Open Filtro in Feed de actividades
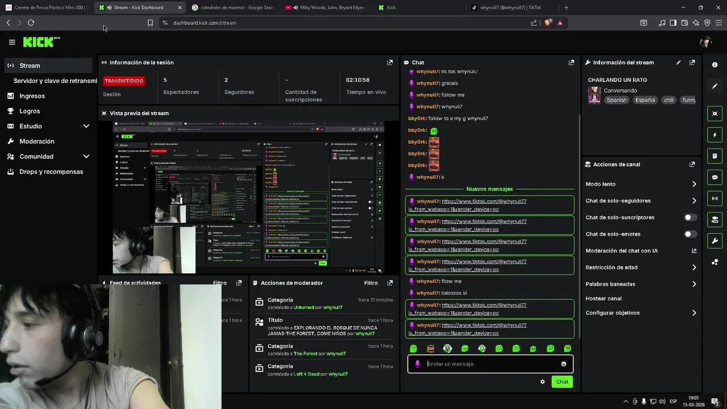The image size is (727, 409). [220, 283]
